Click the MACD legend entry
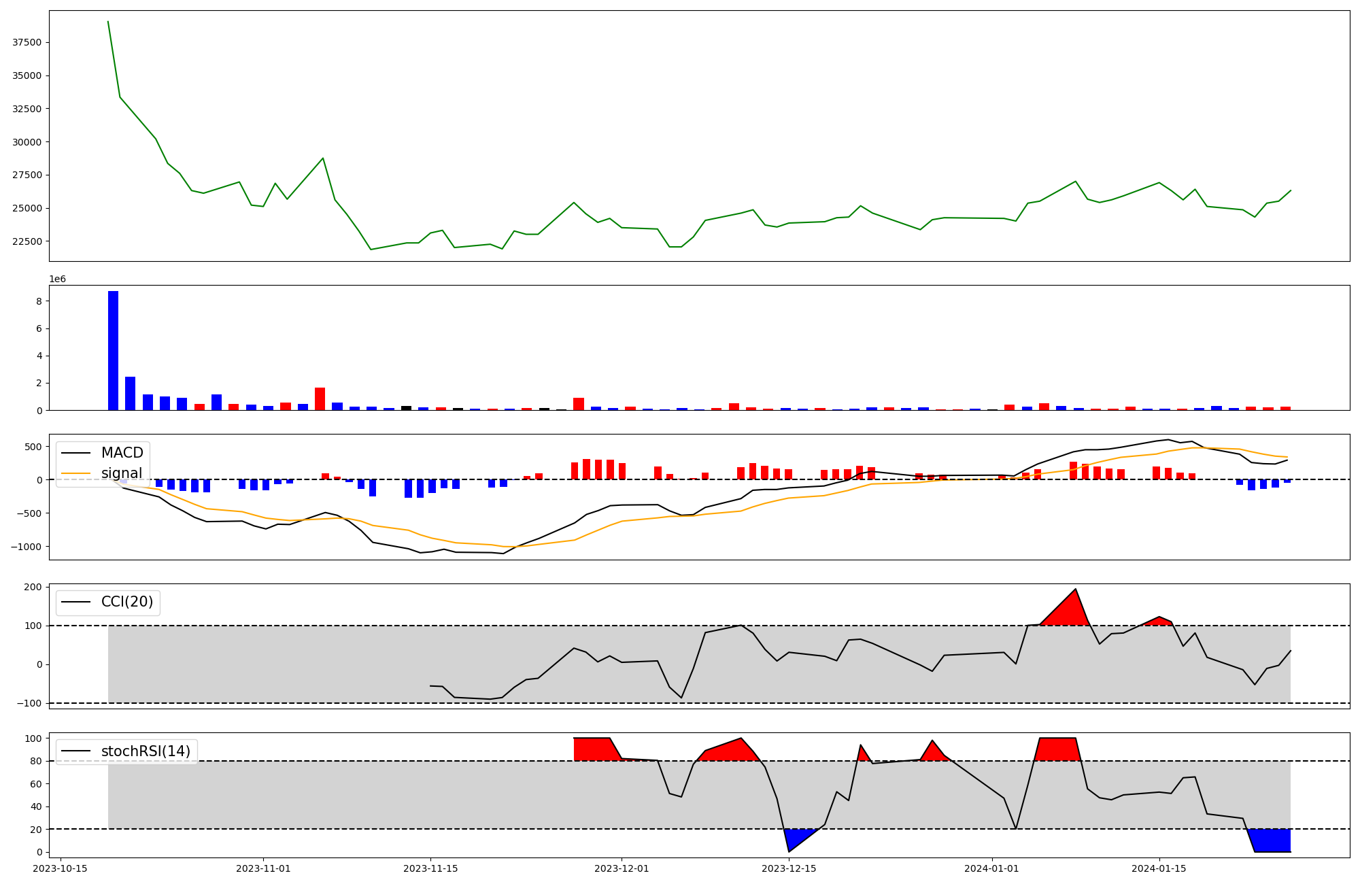 click(x=122, y=453)
